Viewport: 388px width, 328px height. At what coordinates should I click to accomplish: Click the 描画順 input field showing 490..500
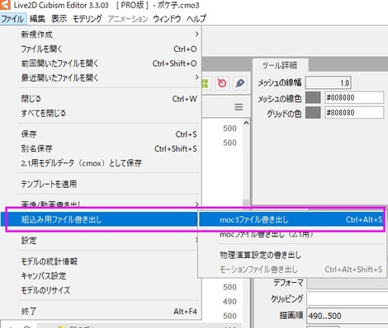coord(348,316)
